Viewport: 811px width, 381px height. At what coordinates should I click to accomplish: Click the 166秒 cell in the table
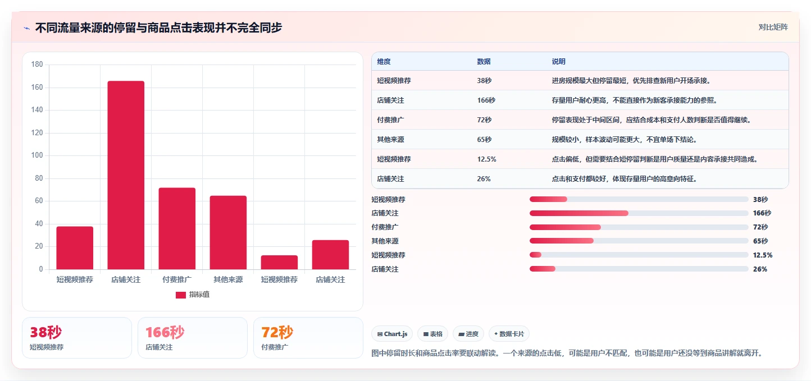click(486, 100)
